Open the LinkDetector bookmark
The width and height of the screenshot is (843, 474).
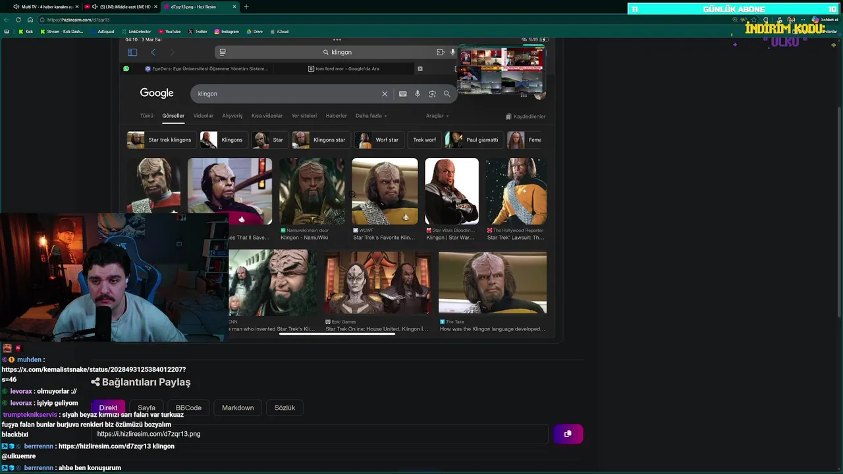pos(136,32)
